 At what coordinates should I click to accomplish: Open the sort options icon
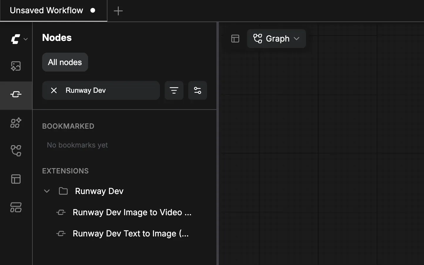point(174,90)
